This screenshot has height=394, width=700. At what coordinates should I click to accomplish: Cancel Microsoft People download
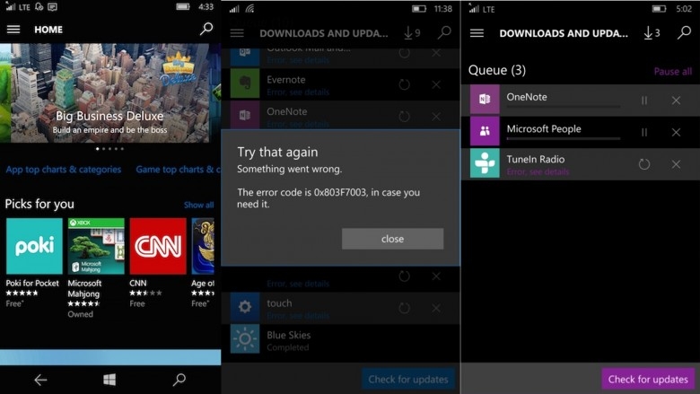tap(676, 133)
